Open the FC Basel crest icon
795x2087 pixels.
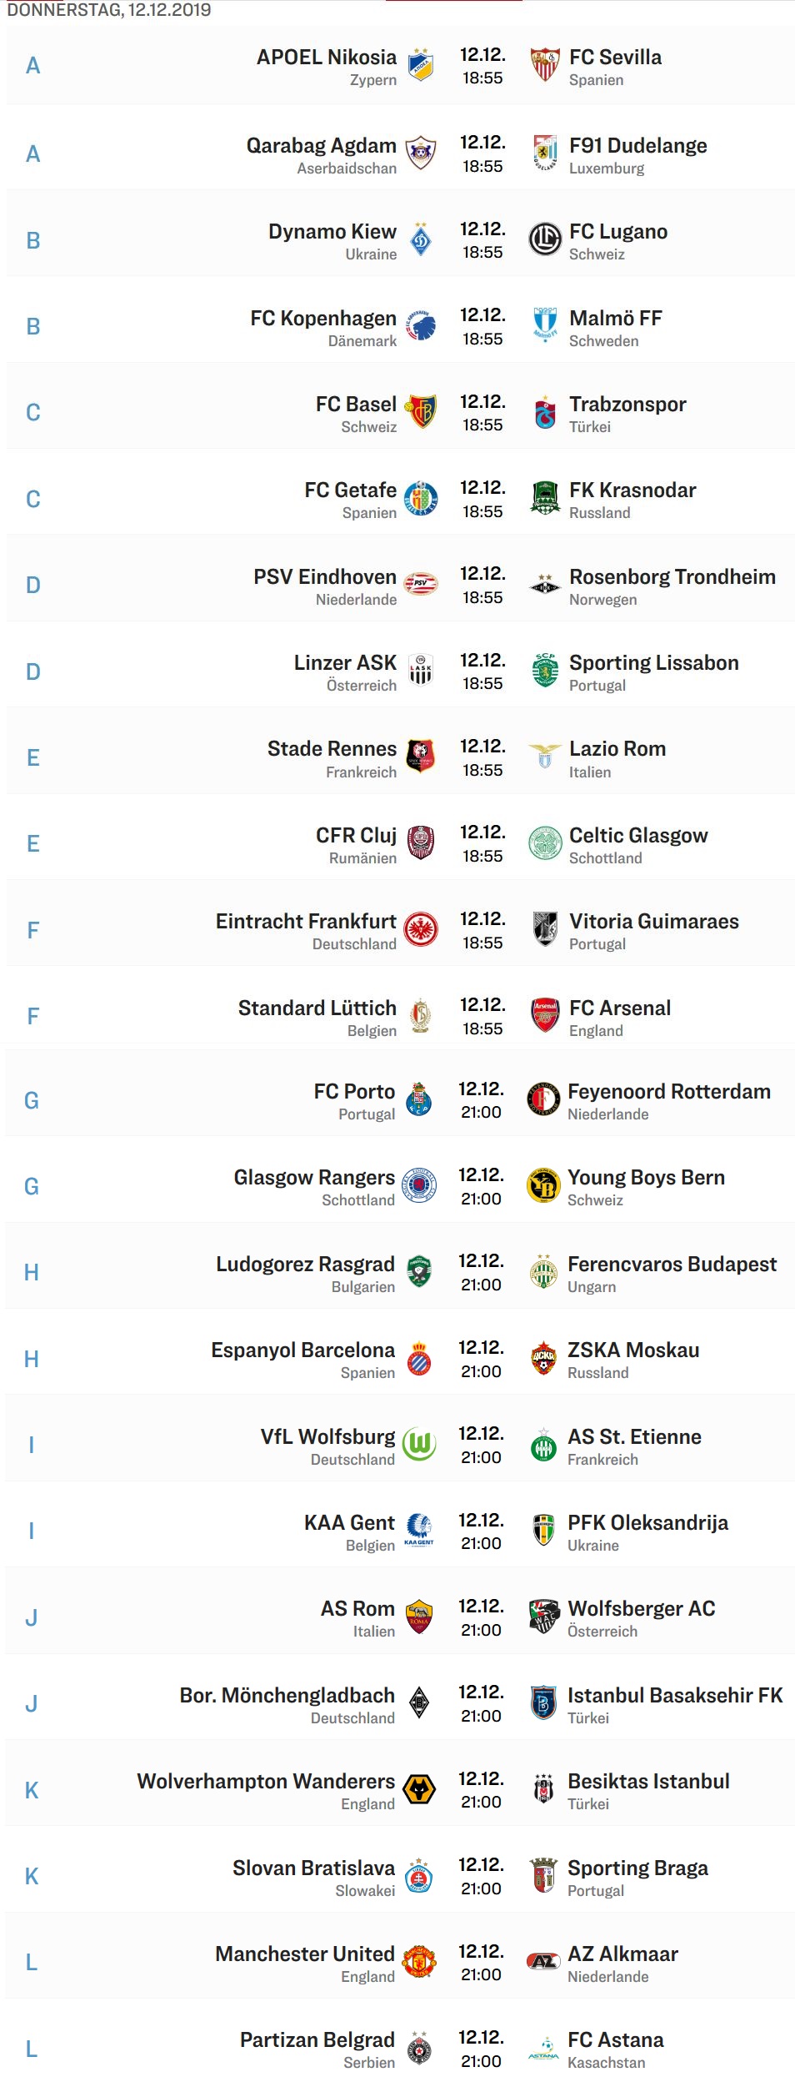421,412
